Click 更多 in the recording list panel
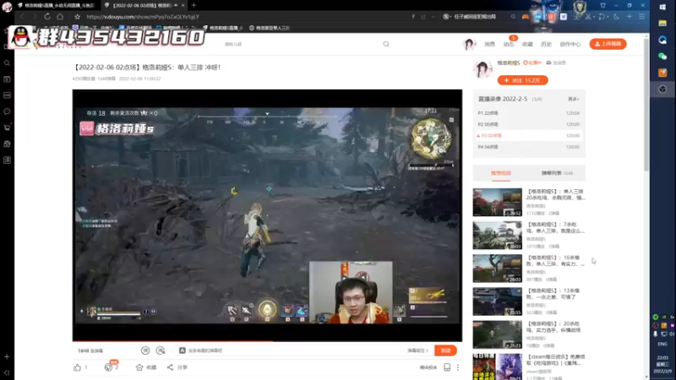This screenshot has height=380, width=676. point(573,99)
